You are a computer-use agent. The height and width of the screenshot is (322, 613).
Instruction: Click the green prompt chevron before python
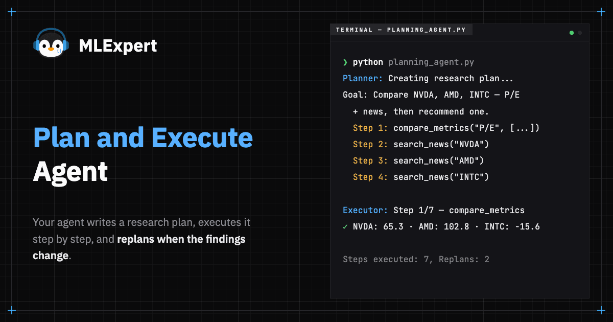coord(345,62)
